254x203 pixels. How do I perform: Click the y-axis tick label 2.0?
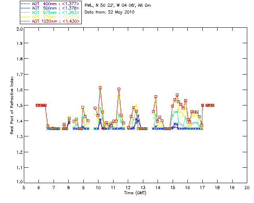(19, 29)
